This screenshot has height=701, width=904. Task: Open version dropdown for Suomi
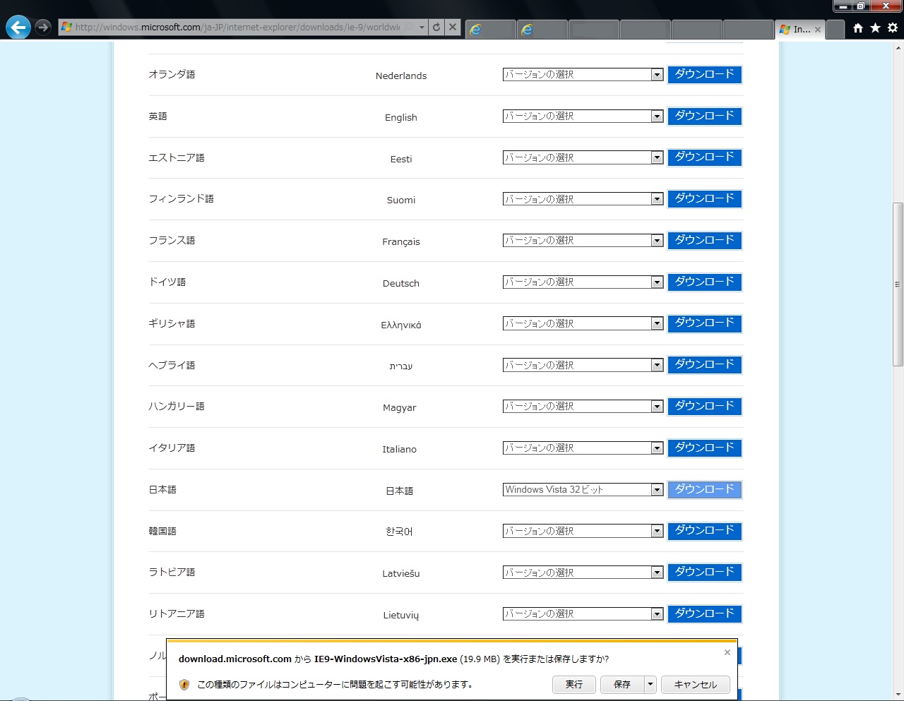tap(583, 199)
